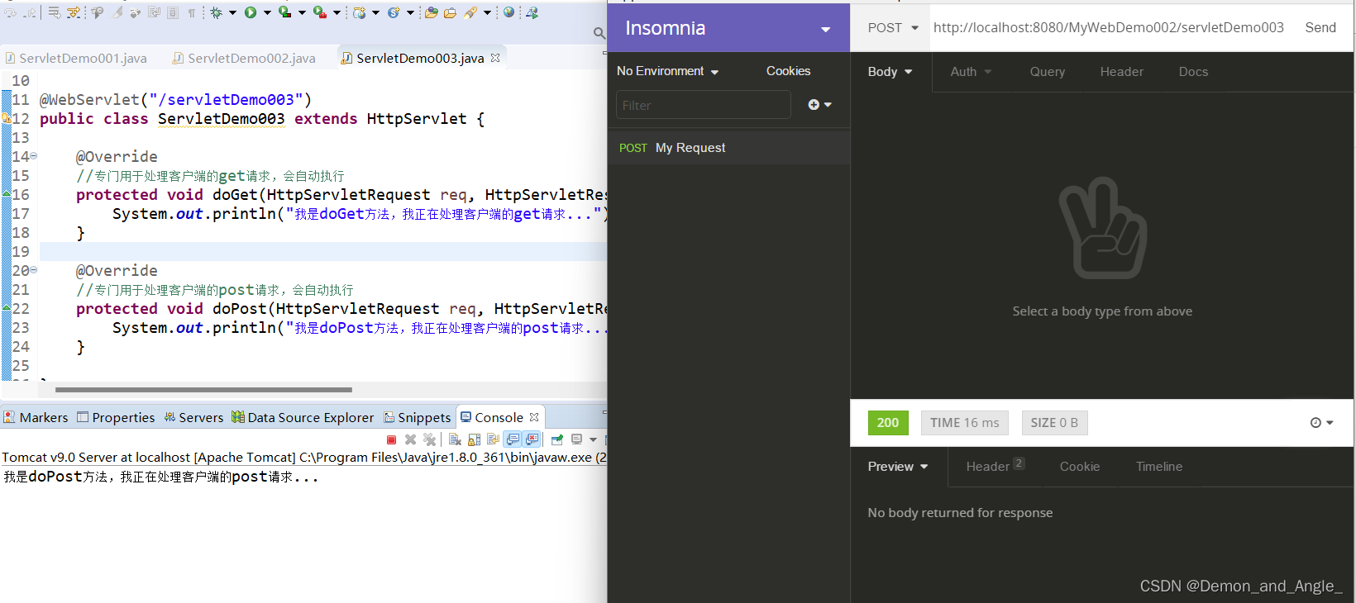Open the Web Browser globe icon
The height and width of the screenshot is (603, 1356).
point(508,12)
